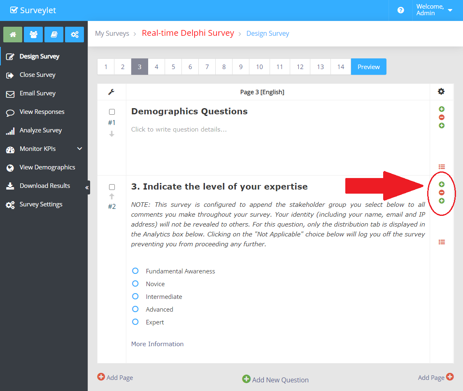Viewport: 463px width, 391px height.
Task: Click red minus icon for question #2
Action: pos(442,192)
